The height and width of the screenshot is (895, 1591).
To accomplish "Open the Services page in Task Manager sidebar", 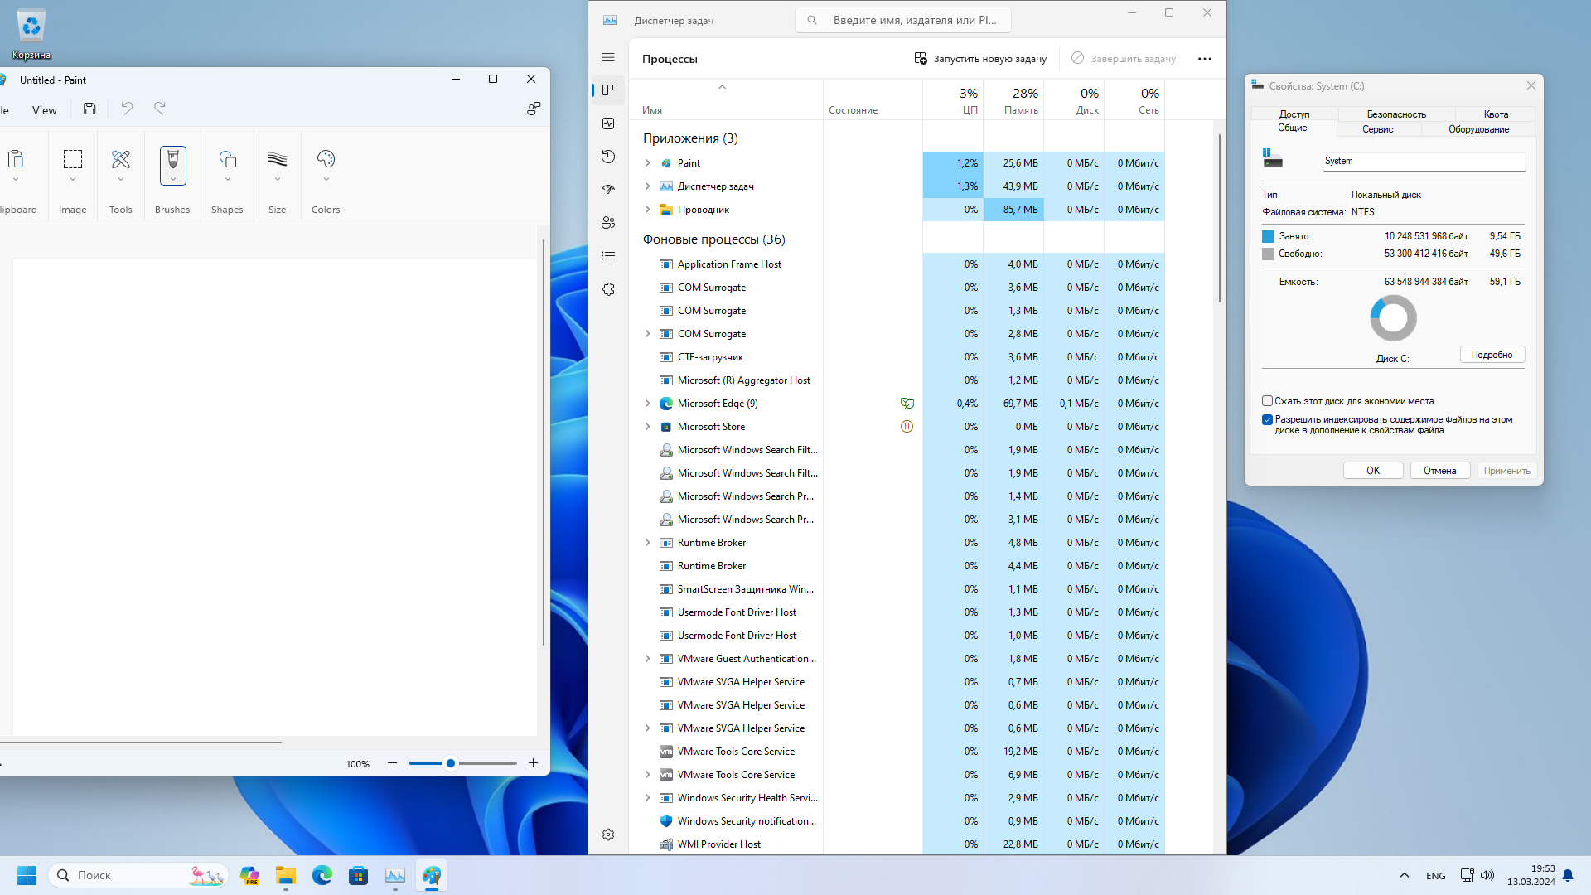I will click(608, 289).
